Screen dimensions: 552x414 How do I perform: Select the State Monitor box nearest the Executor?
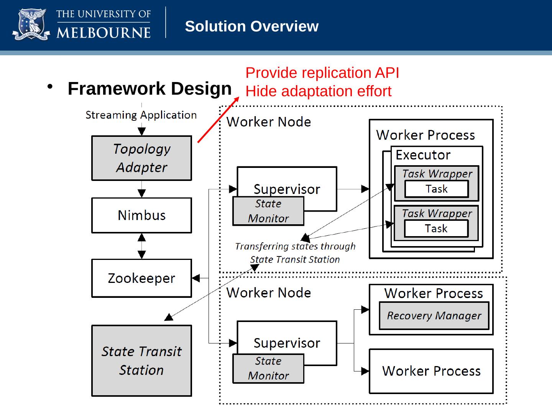coord(268,211)
